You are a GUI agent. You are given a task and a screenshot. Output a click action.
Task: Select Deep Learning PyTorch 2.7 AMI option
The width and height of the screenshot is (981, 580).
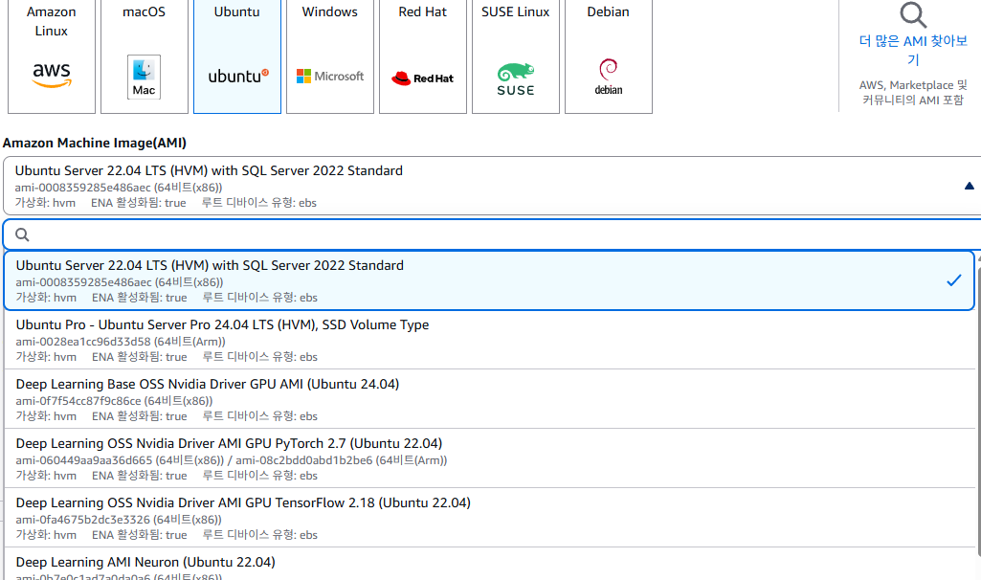[489, 458]
